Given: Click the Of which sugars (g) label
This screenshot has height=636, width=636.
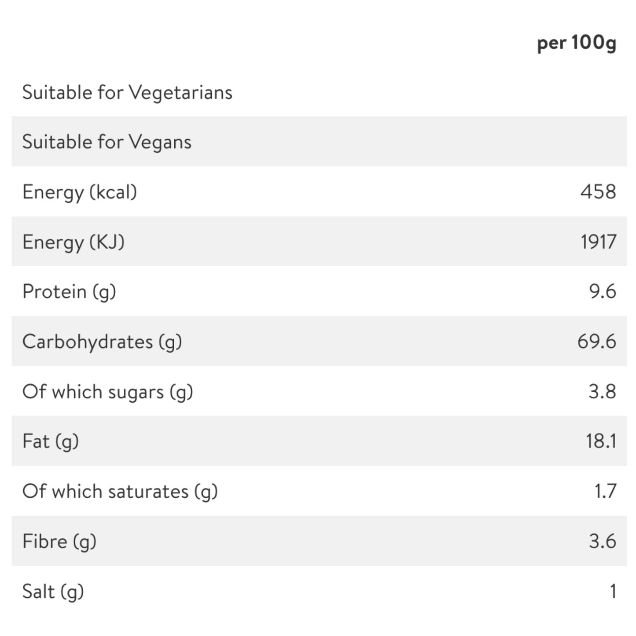Looking at the screenshot, I should click(x=108, y=392).
